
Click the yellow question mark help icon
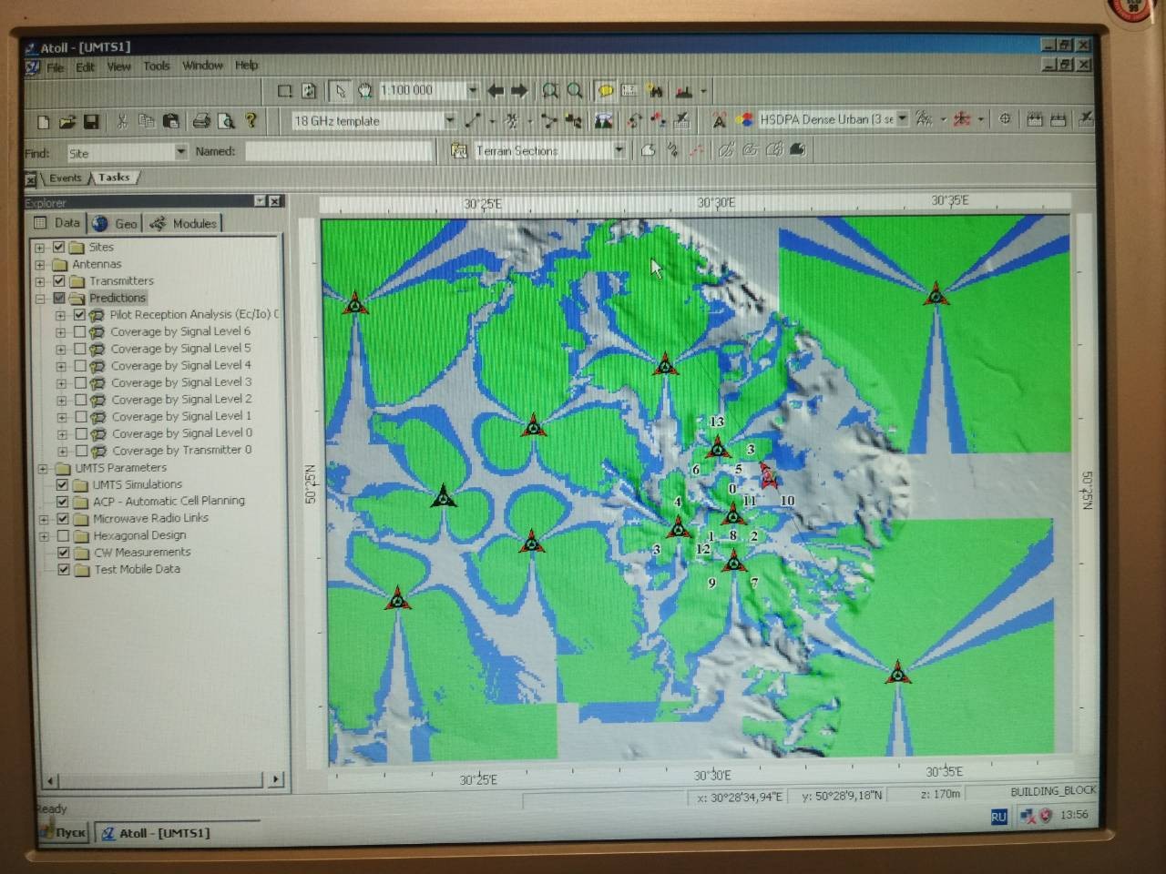[251, 120]
